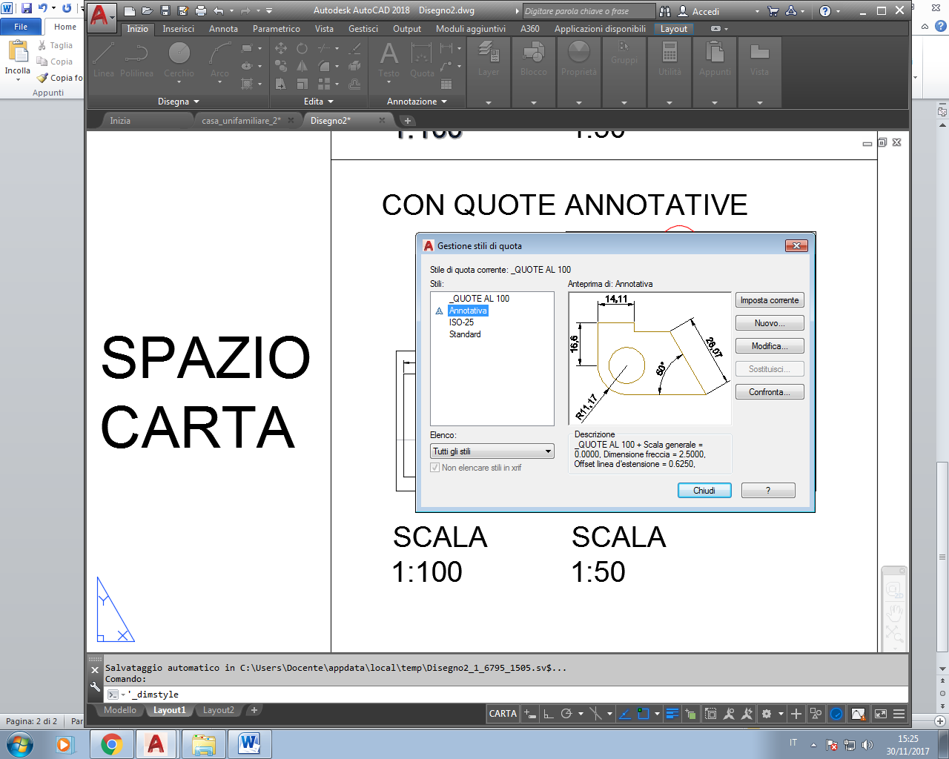Switch to the Layout2 tab

(x=218, y=710)
